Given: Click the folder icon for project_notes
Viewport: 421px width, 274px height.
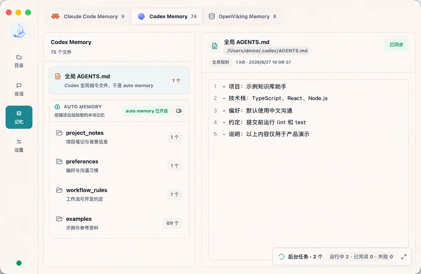Looking at the screenshot, I should pos(60,133).
